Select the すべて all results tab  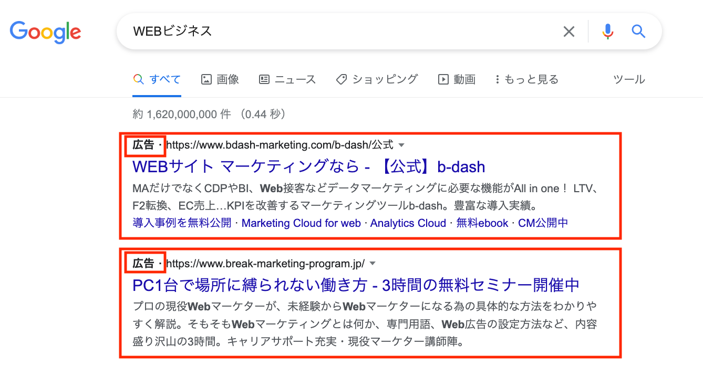[x=157, y=79]
